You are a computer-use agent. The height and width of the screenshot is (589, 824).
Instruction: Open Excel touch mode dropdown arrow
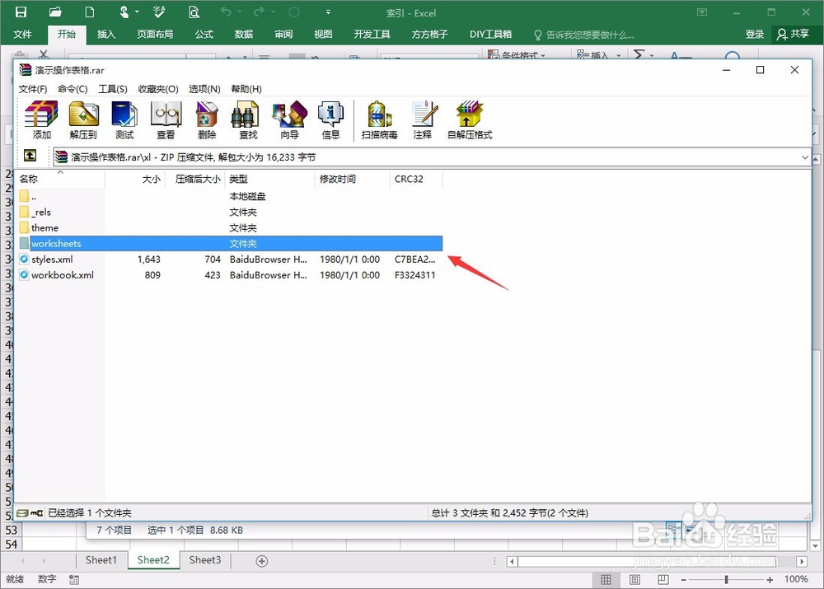pyautogui.click(x=137, y=12)
